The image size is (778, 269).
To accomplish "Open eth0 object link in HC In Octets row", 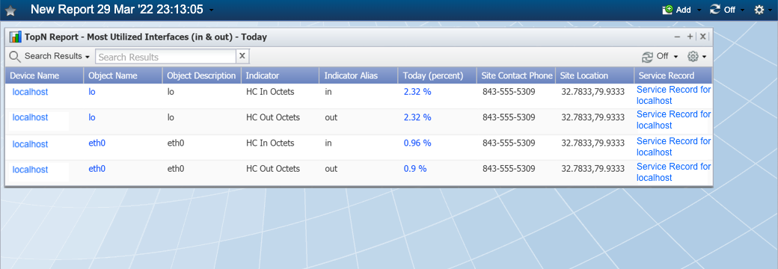I will click(97, 143).
